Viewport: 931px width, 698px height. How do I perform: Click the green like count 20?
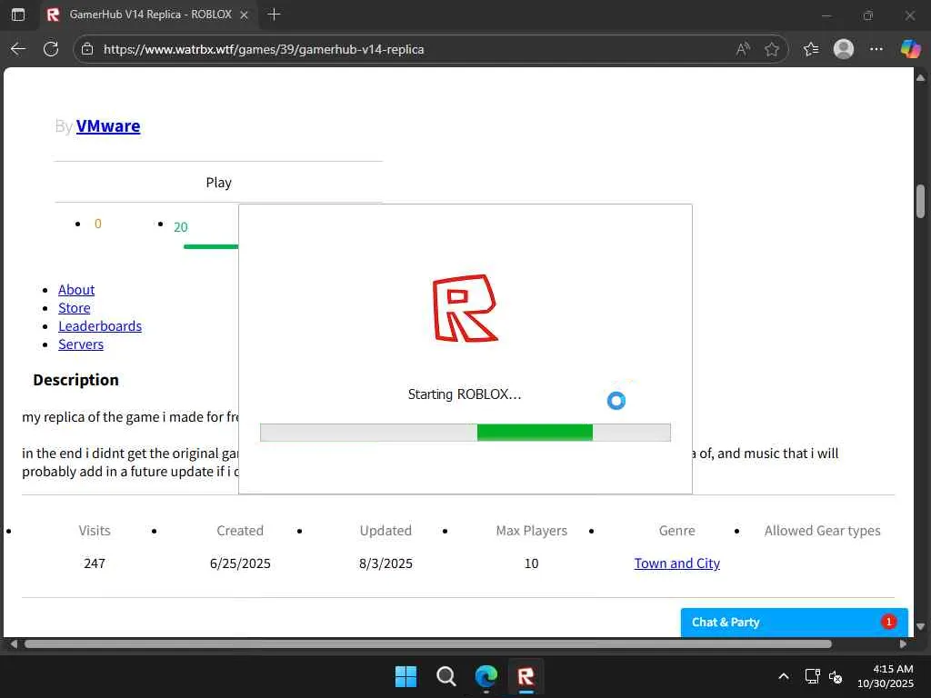coord(181,226)
